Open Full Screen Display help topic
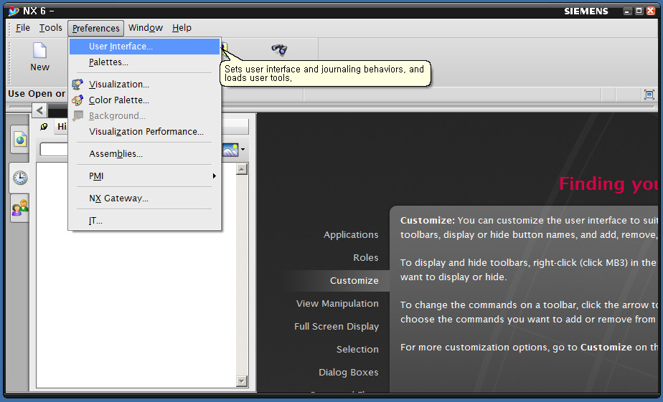The width and height of the screenshot is (663, 402). [x=337, y=327]
